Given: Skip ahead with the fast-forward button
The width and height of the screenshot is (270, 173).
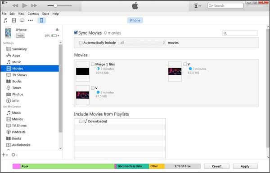Looking at the screenshot, I should click(34, 6).
